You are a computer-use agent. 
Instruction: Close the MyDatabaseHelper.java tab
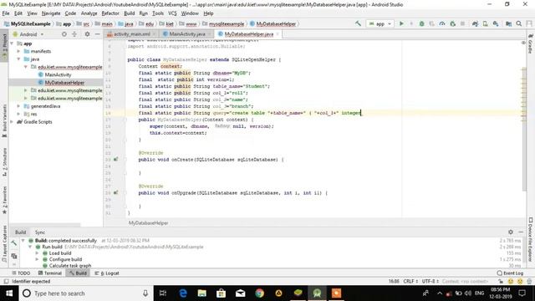coord(278,34)
